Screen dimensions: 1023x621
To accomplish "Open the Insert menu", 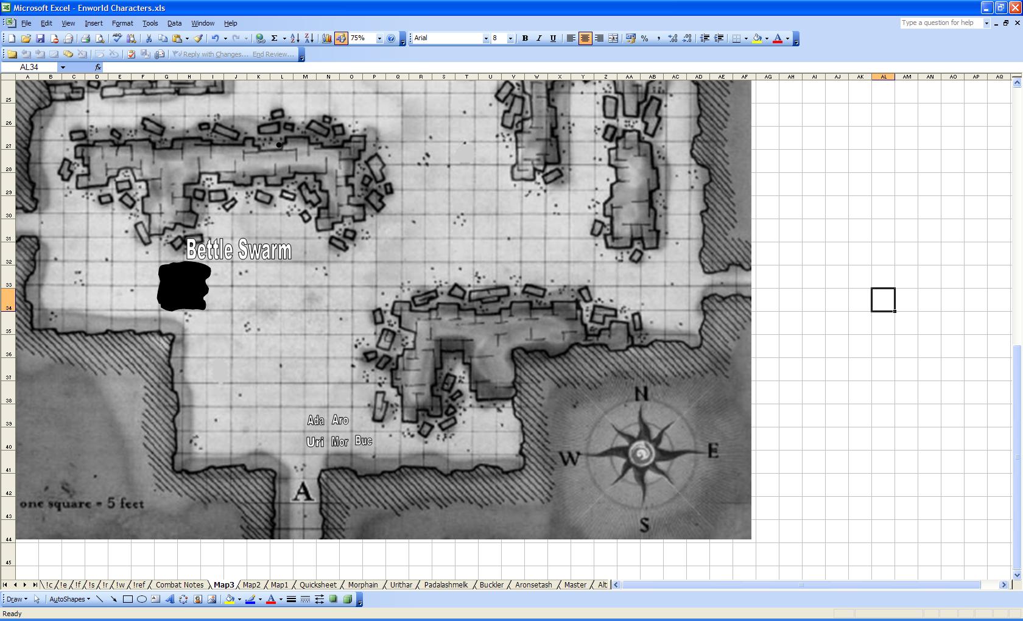I will [x=93, y=23].
